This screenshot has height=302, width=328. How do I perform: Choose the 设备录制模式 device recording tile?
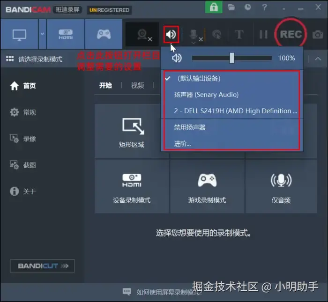132,186
